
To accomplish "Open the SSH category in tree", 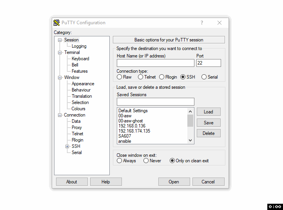I will click(x=76, y=146).
